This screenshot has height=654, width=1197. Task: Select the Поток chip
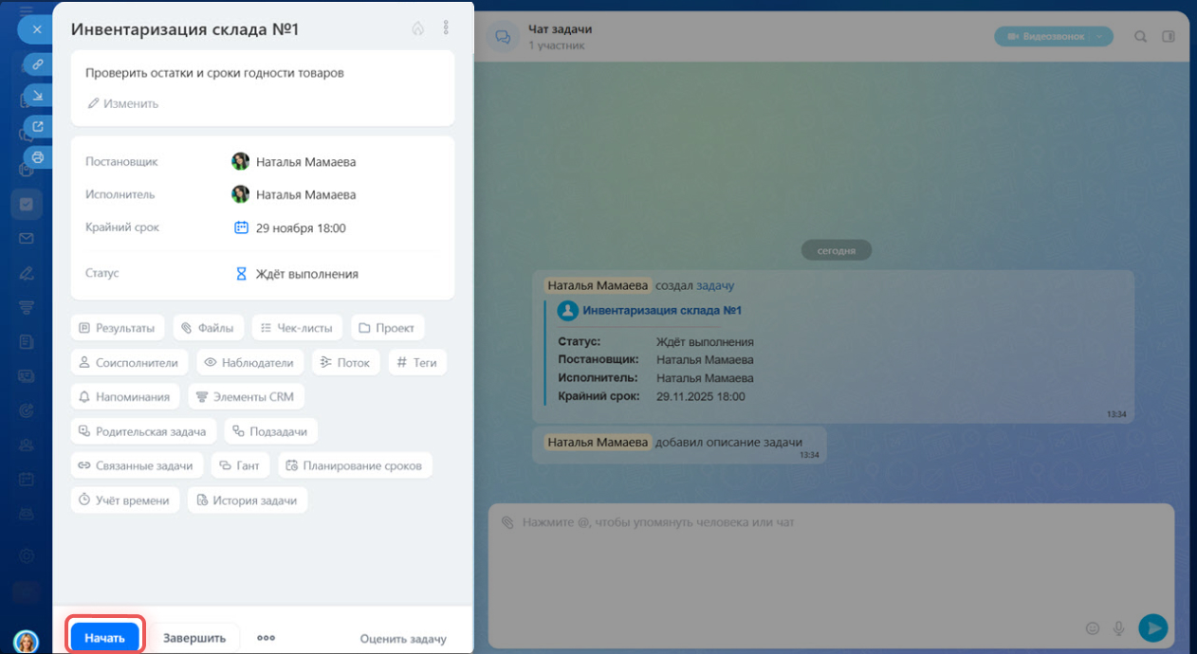coord(346,362)
